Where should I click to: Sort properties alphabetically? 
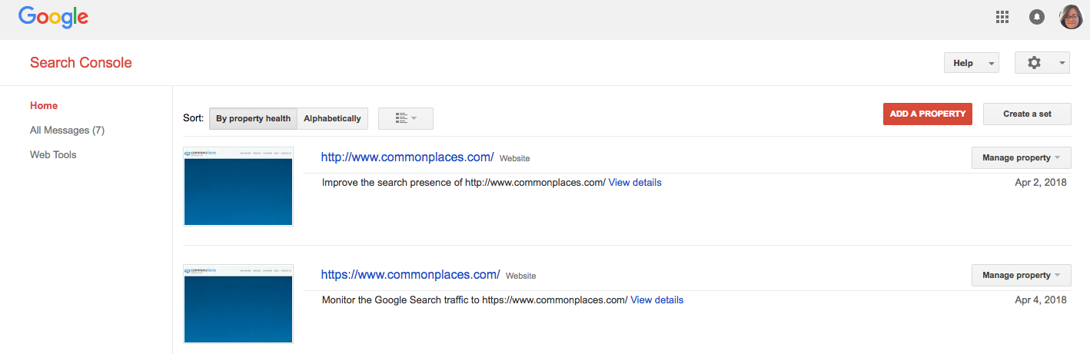332,118
